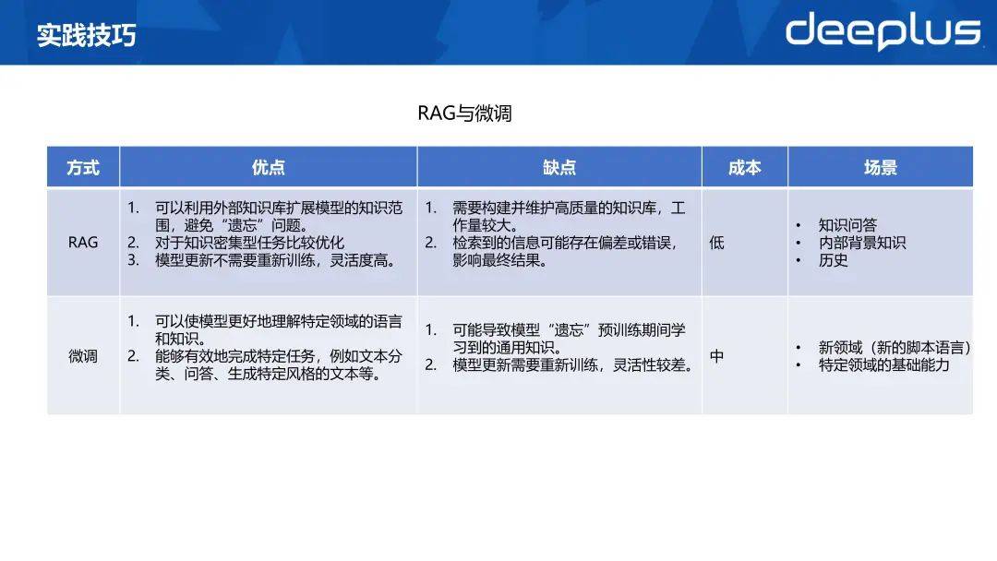This screenshot has height=561, width=997.
Task: Click the bullet 知识问答
Action: click(x=847, y=225)
